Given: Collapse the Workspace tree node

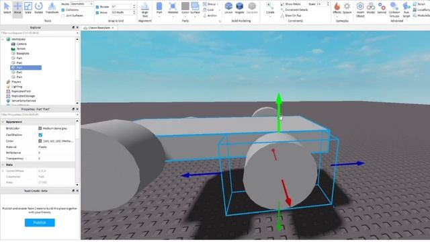Looking at the screenshot, I should (x=3, y=39).
